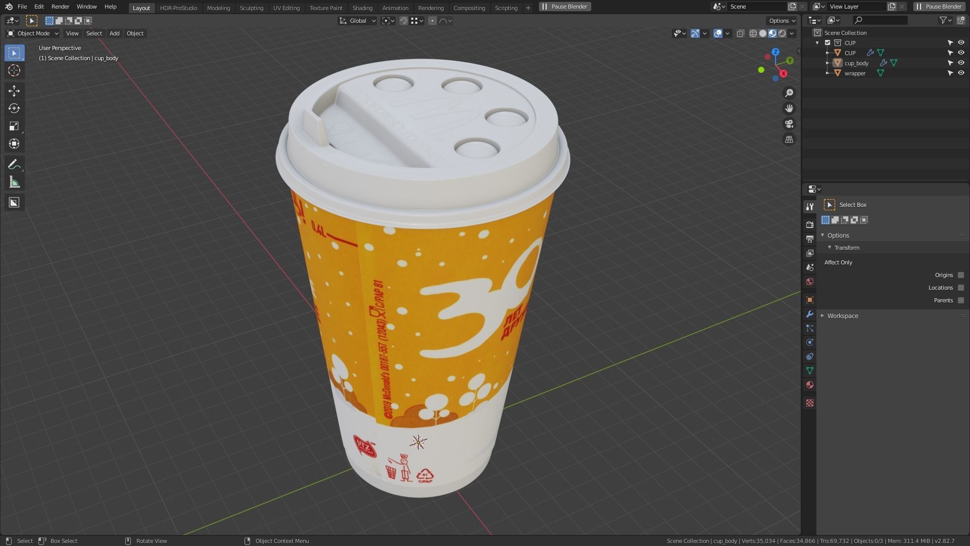Enable the Origins checkbox
970x546 pixels.
tap(960, 275)
